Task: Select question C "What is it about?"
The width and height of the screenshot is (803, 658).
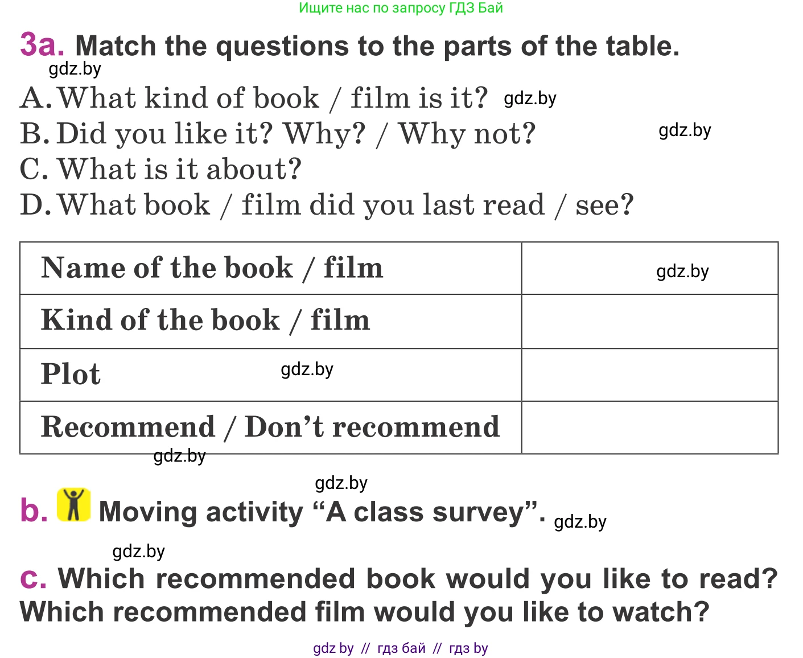Action: click(160, 169)
